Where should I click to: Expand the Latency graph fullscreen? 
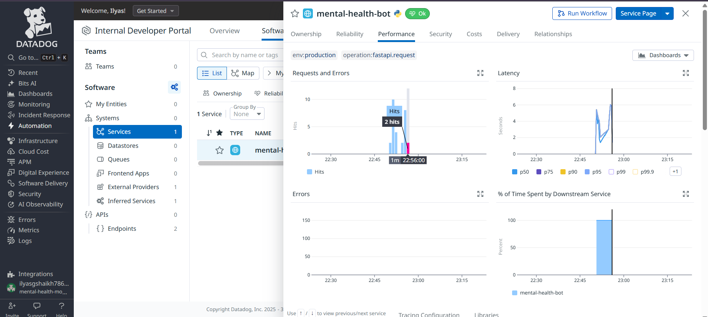click(686, 73)
